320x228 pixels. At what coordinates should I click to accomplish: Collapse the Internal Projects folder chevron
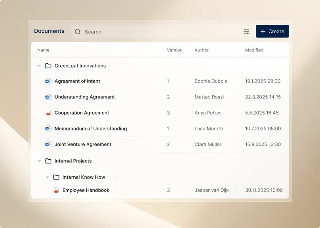coord(39,161)
